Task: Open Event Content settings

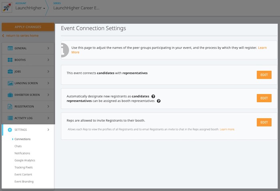Action: tap(23, 175)
